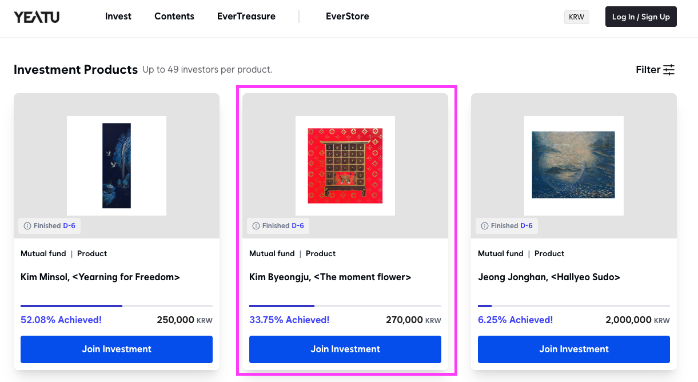Click info icon on Hallyeo Sudo card

coord(484,226)
